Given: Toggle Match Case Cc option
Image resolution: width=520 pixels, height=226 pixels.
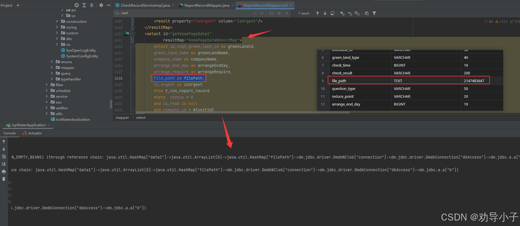Looking at the screenshot, I should click(x=272, y=13).
